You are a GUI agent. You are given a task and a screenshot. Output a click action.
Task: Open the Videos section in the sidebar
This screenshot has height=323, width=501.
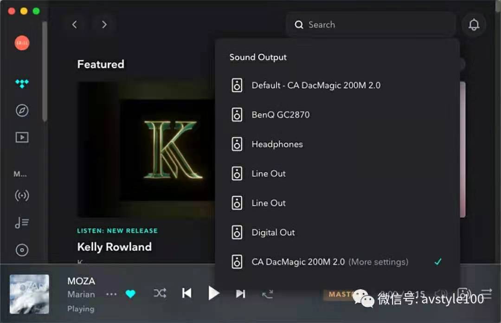point(22,137)
